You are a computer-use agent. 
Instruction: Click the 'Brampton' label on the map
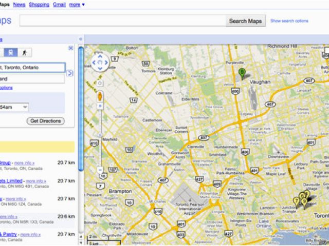pyautogui.click(x=120, y=191)
